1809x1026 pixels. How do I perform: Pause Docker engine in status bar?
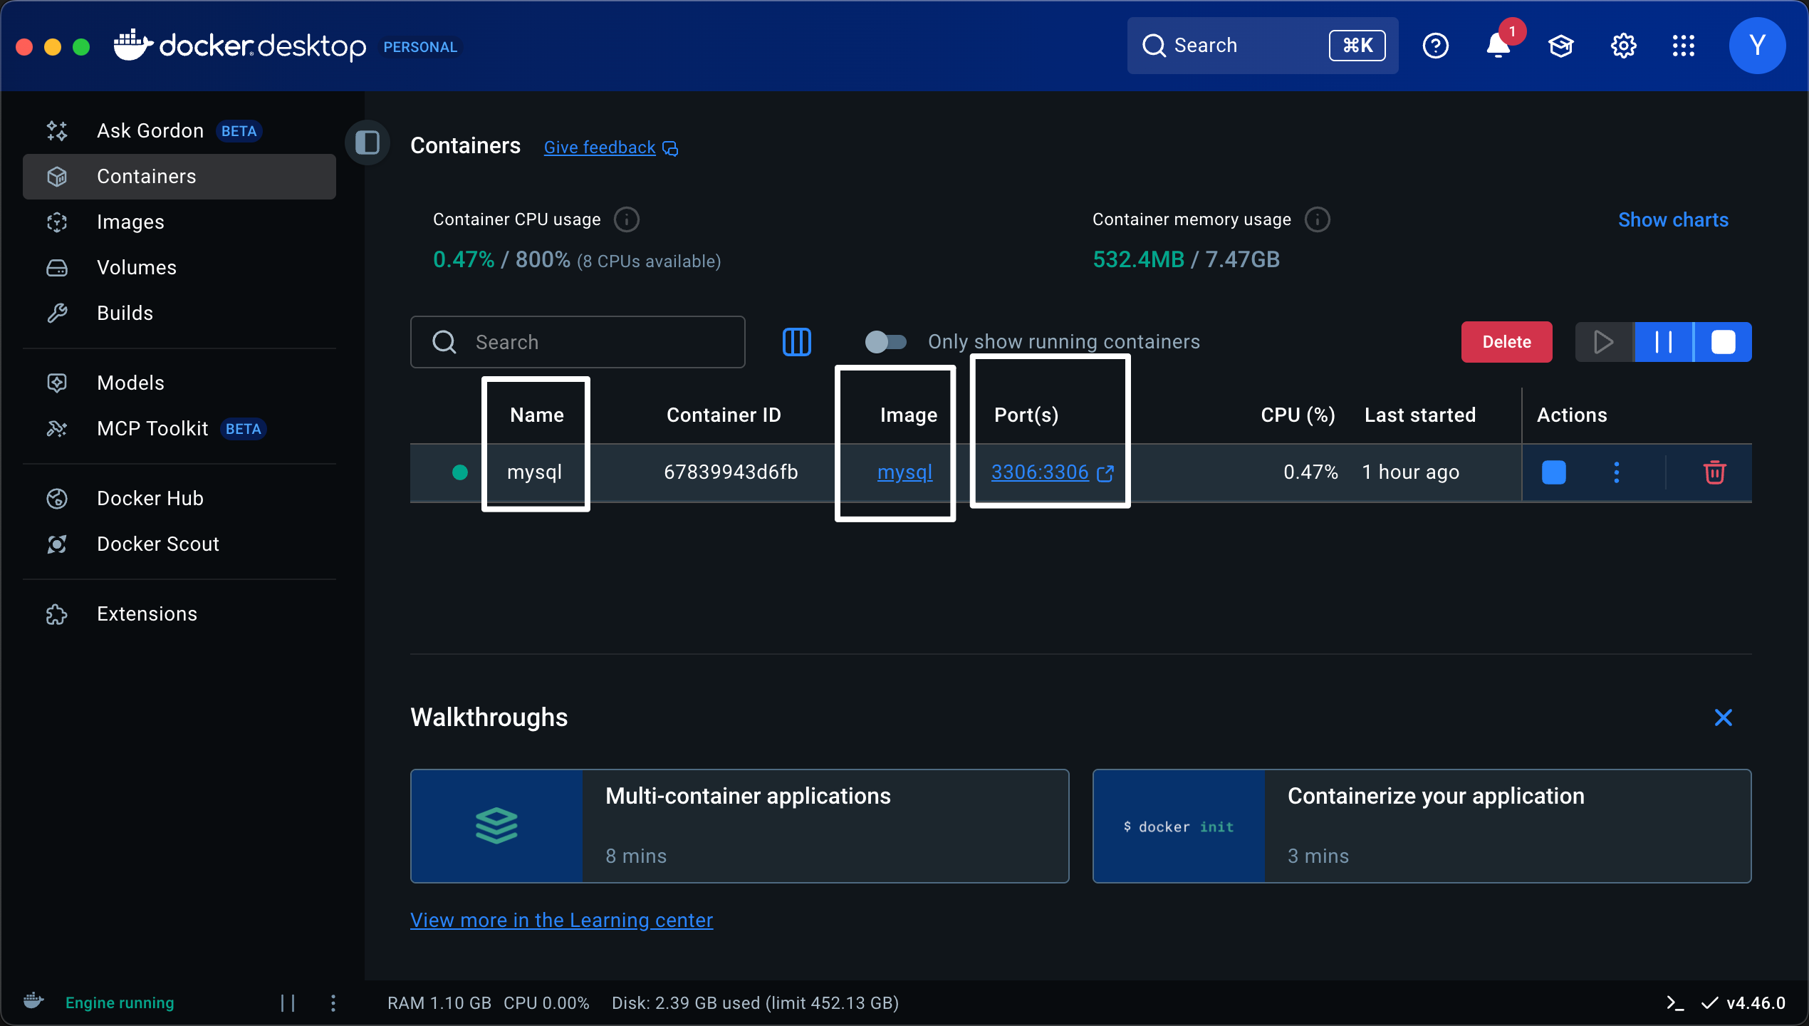click(288, 1003)
